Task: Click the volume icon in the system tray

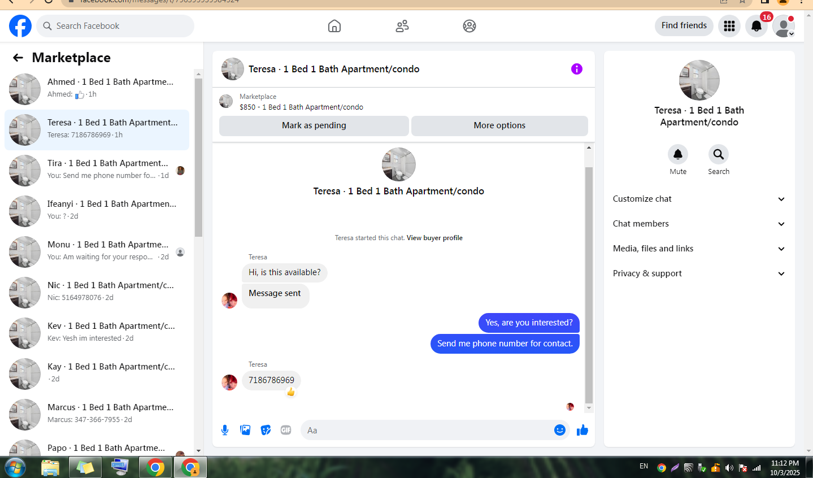Action: (729, 468)
